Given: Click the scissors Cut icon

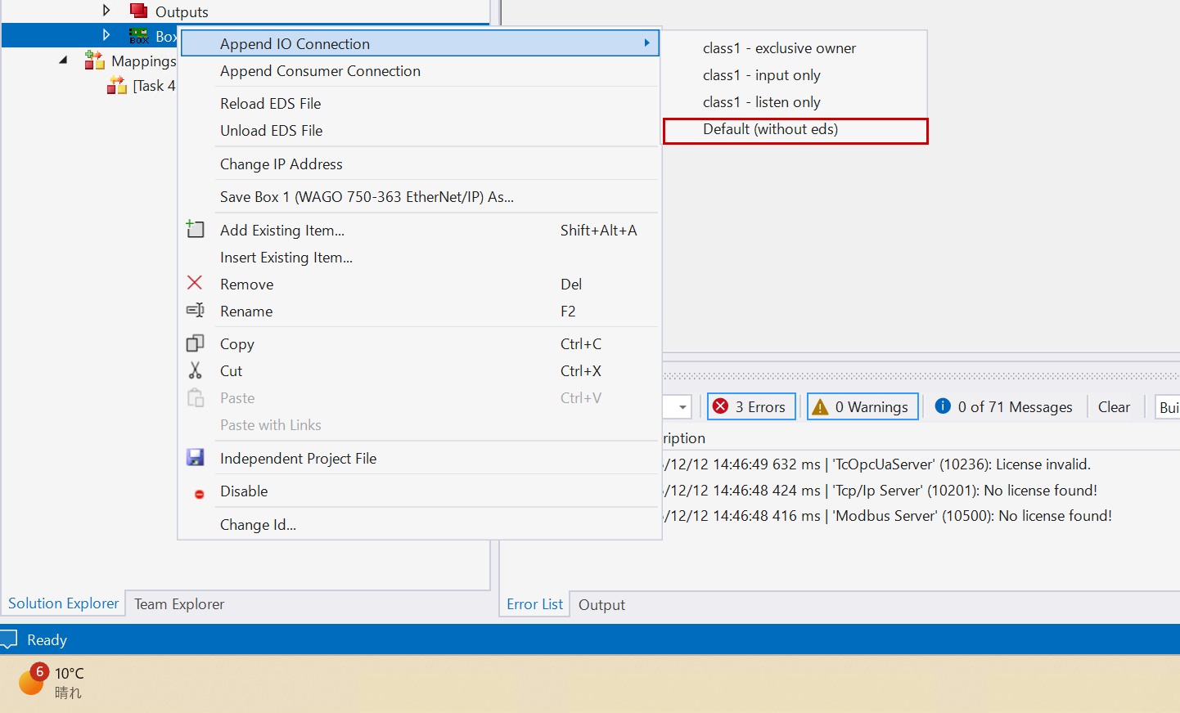Looking at the screenshot, I should (x=195, y=370).
